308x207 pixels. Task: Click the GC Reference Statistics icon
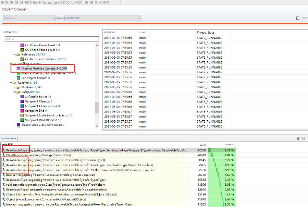pos(22,59)
